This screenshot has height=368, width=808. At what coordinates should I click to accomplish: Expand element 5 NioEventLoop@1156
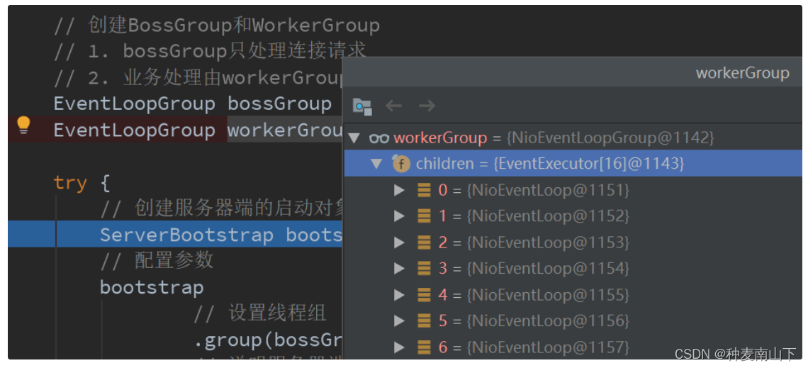[399, 321]
